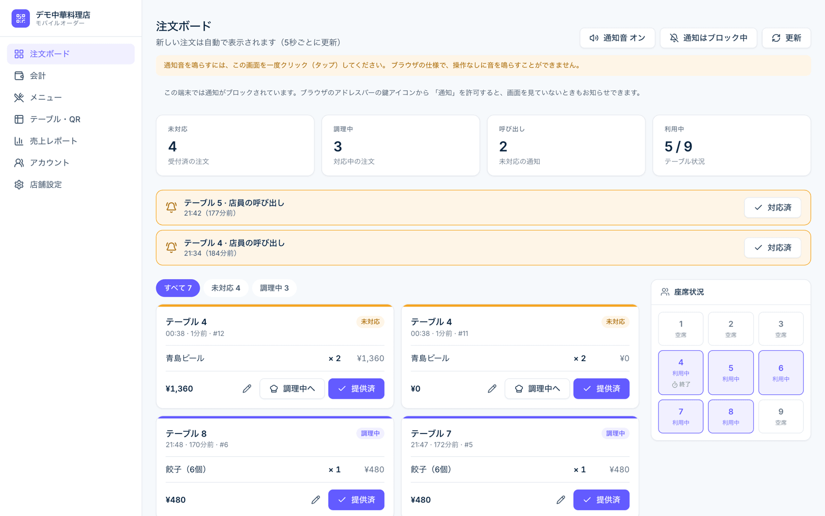825x516 pixels.
Task: Click bell icon of テーブル 4 call
Action: coord(171,248)
